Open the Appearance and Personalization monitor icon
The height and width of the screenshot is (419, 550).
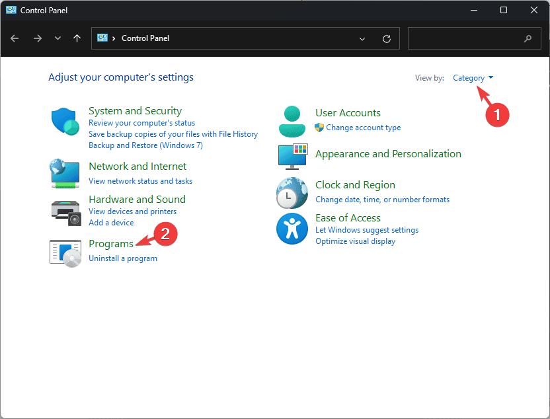(x=292, y=155)
